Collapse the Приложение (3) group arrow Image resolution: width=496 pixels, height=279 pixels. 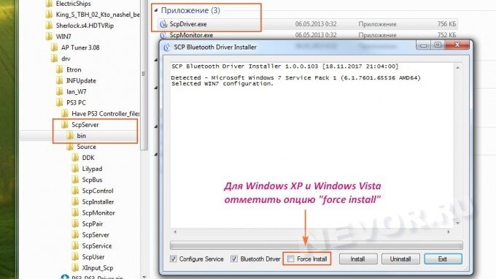156,10
